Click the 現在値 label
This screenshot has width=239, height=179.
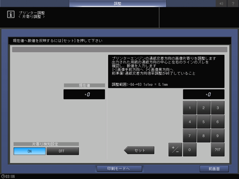84,85
